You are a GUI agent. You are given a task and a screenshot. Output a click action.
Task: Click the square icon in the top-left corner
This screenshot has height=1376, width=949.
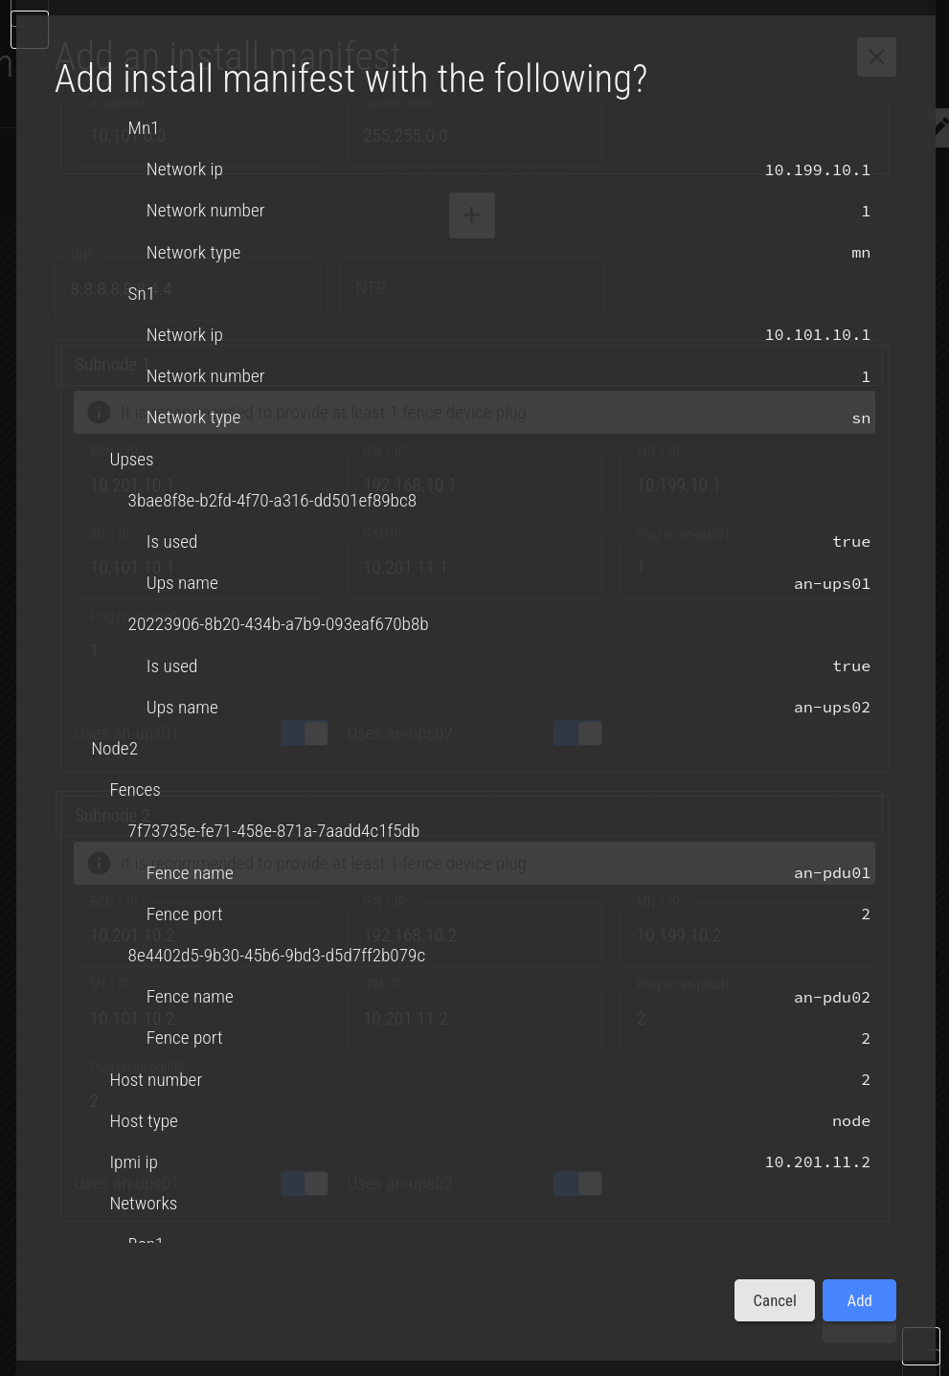coord(30,30)
